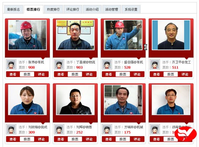Open photo of contestant with 309 votes
The height and width of the screenshot is (147, 199).
click(x=27, y=100)
